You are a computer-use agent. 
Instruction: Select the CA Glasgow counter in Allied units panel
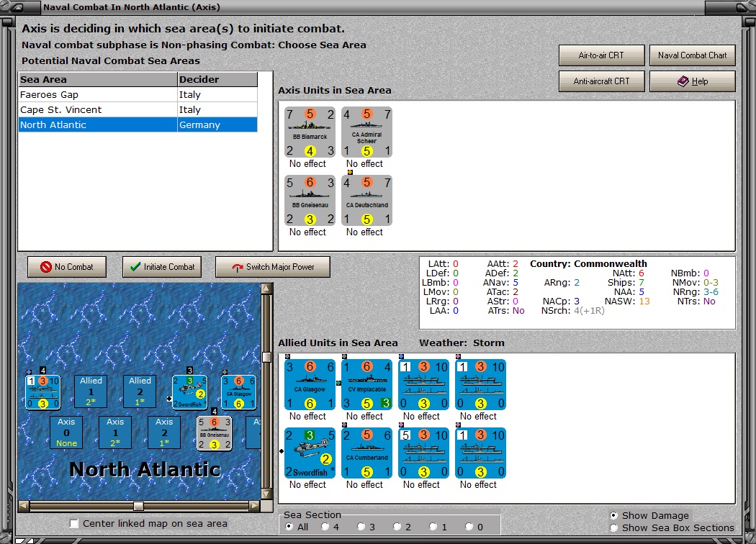pos(310,384)
